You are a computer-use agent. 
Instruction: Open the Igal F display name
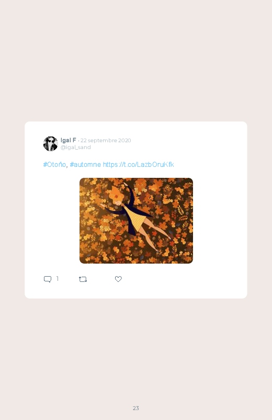[69, 140]
